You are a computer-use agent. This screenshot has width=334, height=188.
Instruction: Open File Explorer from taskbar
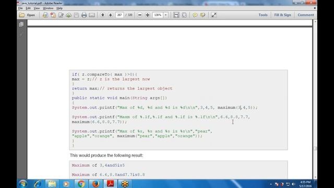[x=52, y=184]
